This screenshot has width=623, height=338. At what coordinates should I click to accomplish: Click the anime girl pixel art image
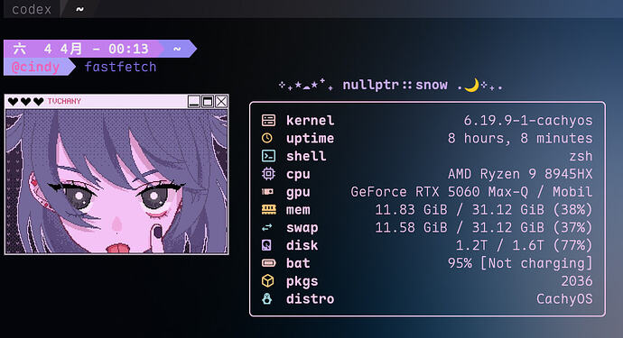tap(116, 181)
